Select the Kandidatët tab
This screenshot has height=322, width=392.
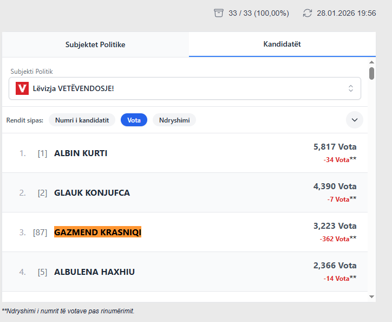pos(282,44)
